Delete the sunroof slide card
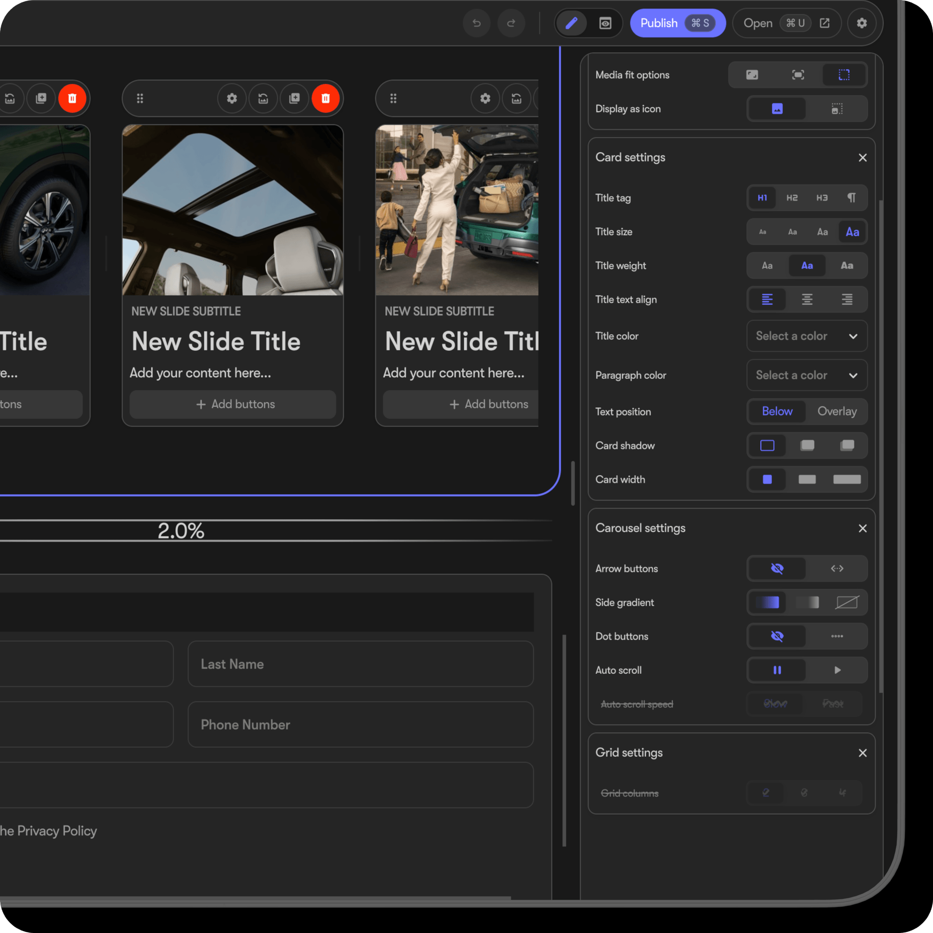The image size is (933, 933). point(325,98)
